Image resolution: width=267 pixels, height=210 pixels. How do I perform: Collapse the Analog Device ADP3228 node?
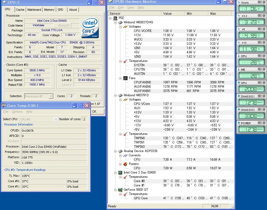pyautogui.click(x=115, y=151)
